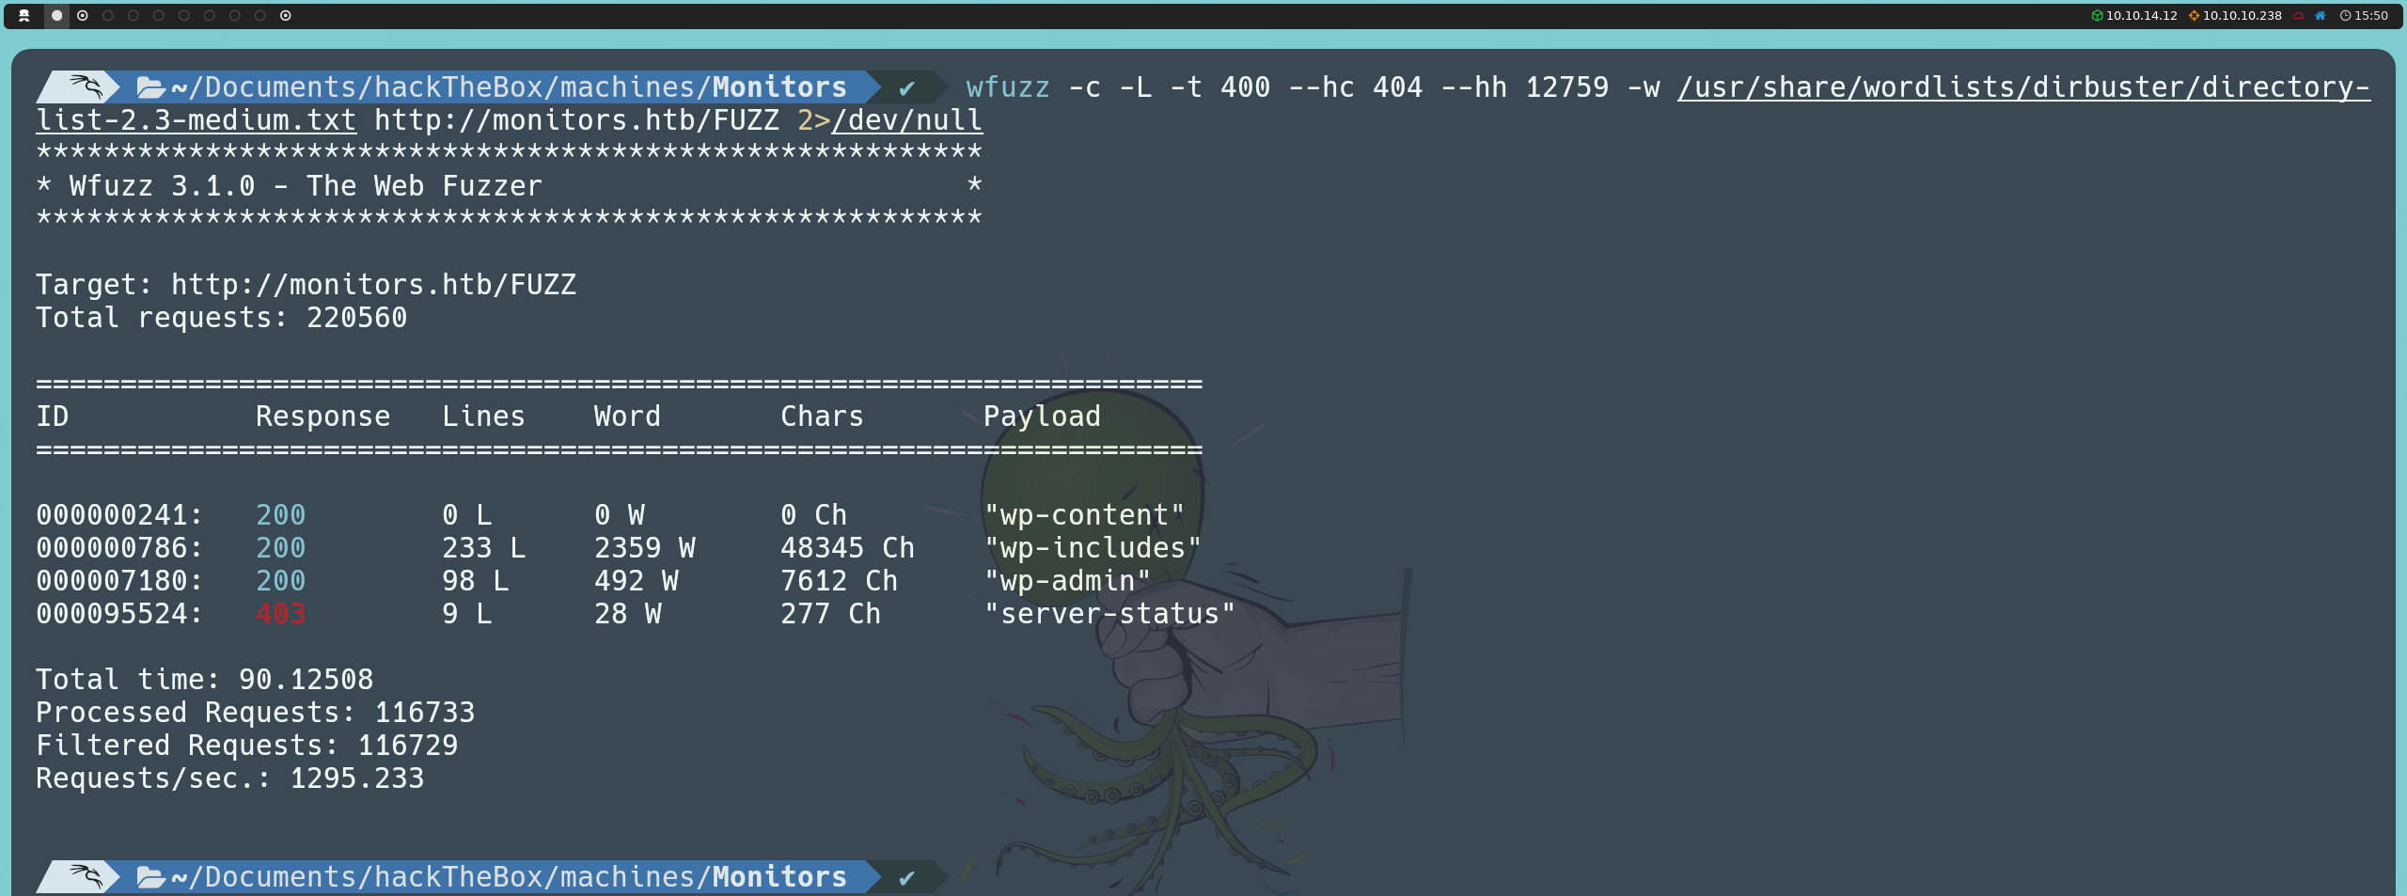This screenshot has width=2407, height=896.
Task: Click the green cube VPN icon
Action: (x=2097, y=16)
